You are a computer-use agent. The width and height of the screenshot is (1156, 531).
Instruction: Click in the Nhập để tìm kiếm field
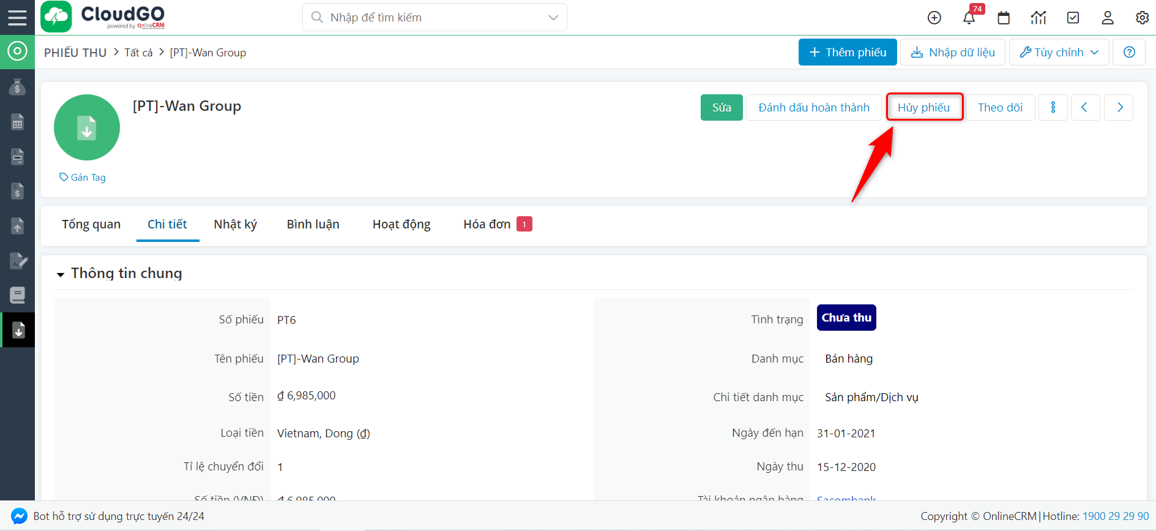(x=428, y=17)
